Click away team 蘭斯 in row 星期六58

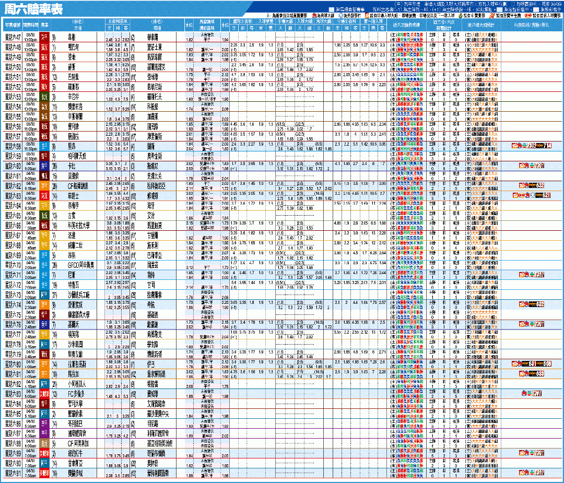pyautogui.click(x=151, y=146)
